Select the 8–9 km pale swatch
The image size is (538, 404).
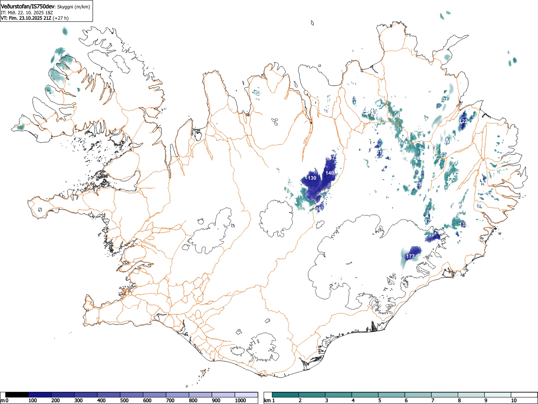[x=471, y=395]
